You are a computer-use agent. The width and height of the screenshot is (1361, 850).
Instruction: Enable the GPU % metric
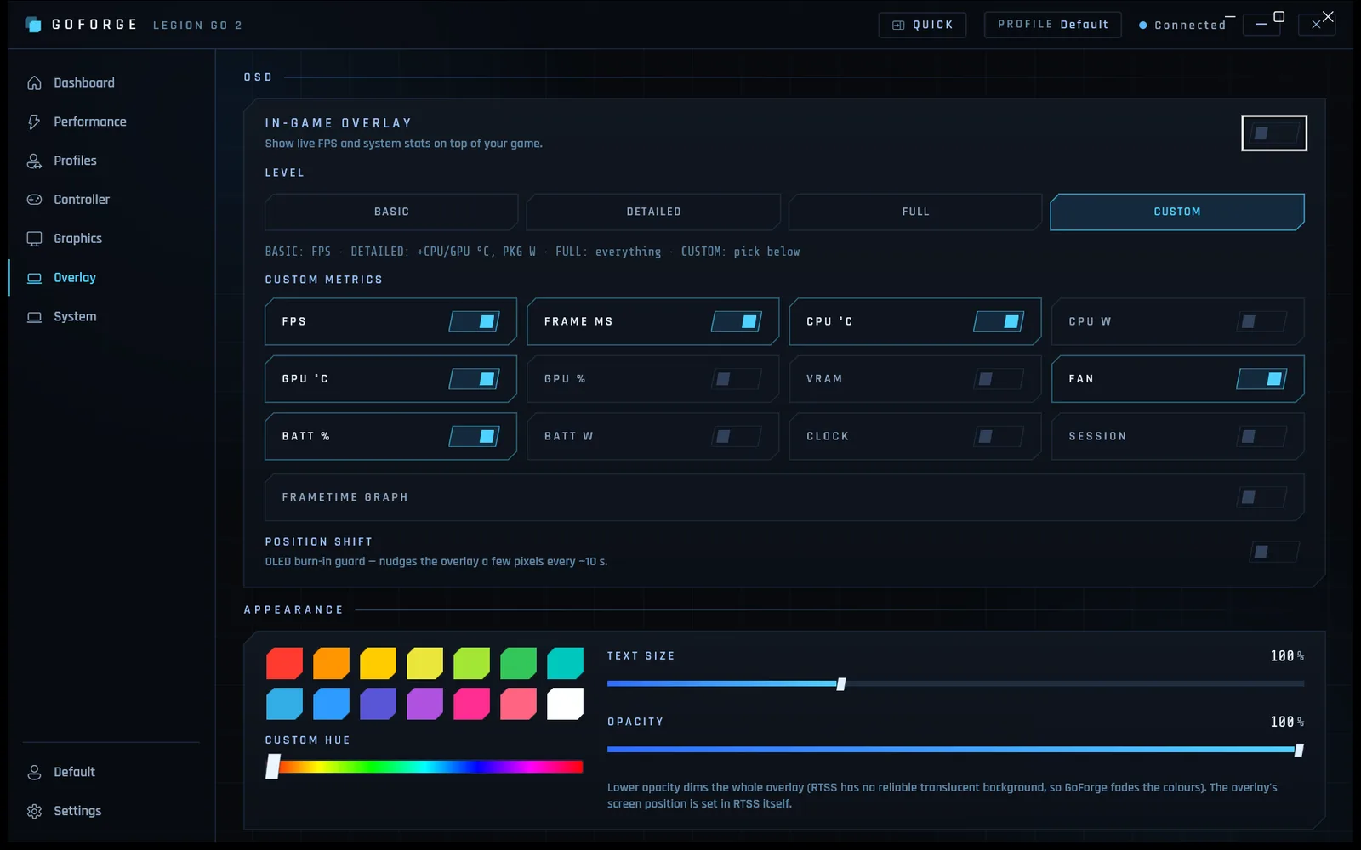(737, 379)
